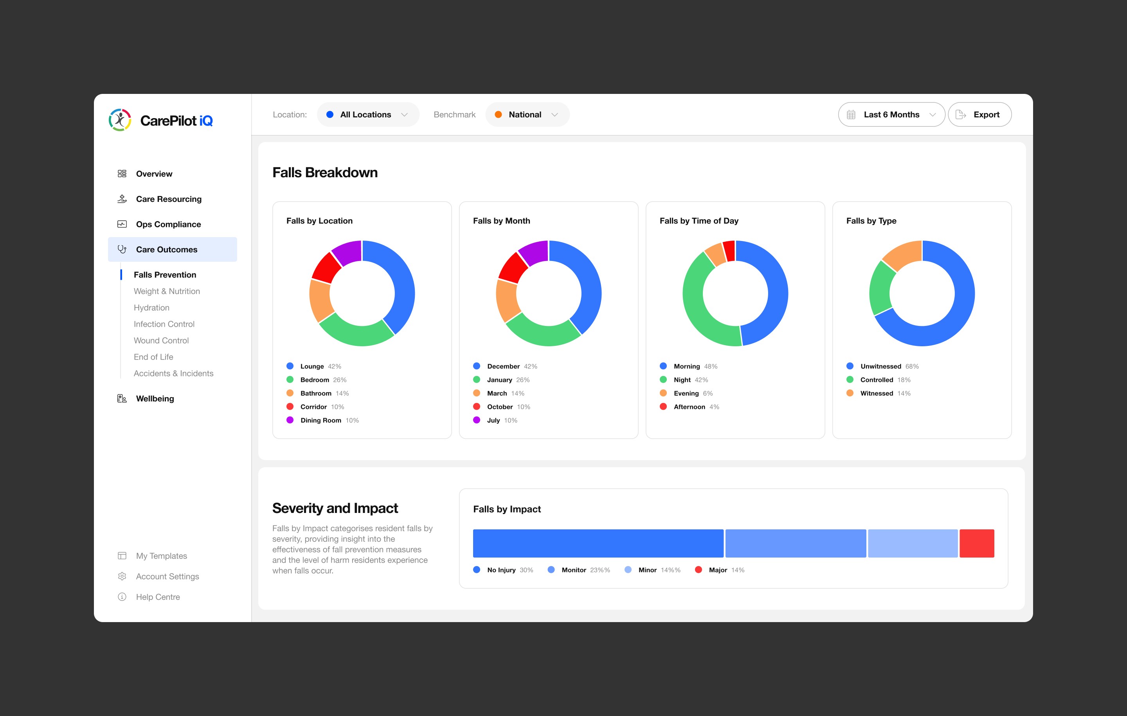This screenshot has width=1127, height=716.
Task: Open Infection Control submenu item
Action: [164, 324]
